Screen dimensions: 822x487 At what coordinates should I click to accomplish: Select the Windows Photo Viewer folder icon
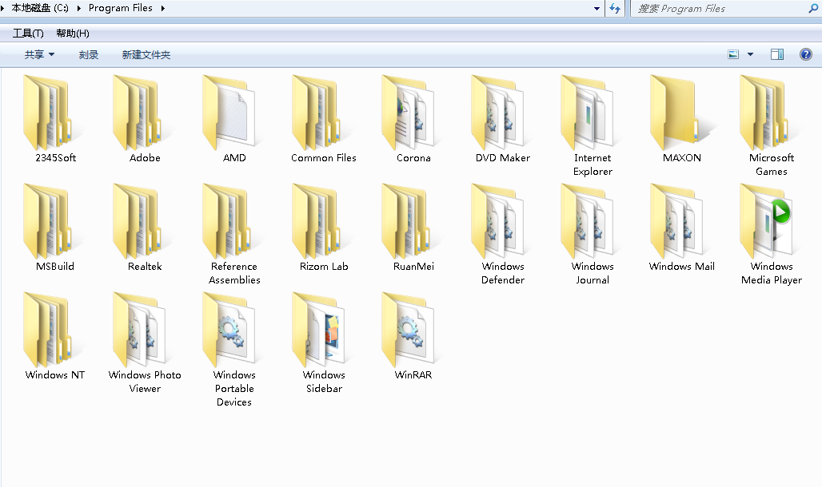tap(139, 330)
